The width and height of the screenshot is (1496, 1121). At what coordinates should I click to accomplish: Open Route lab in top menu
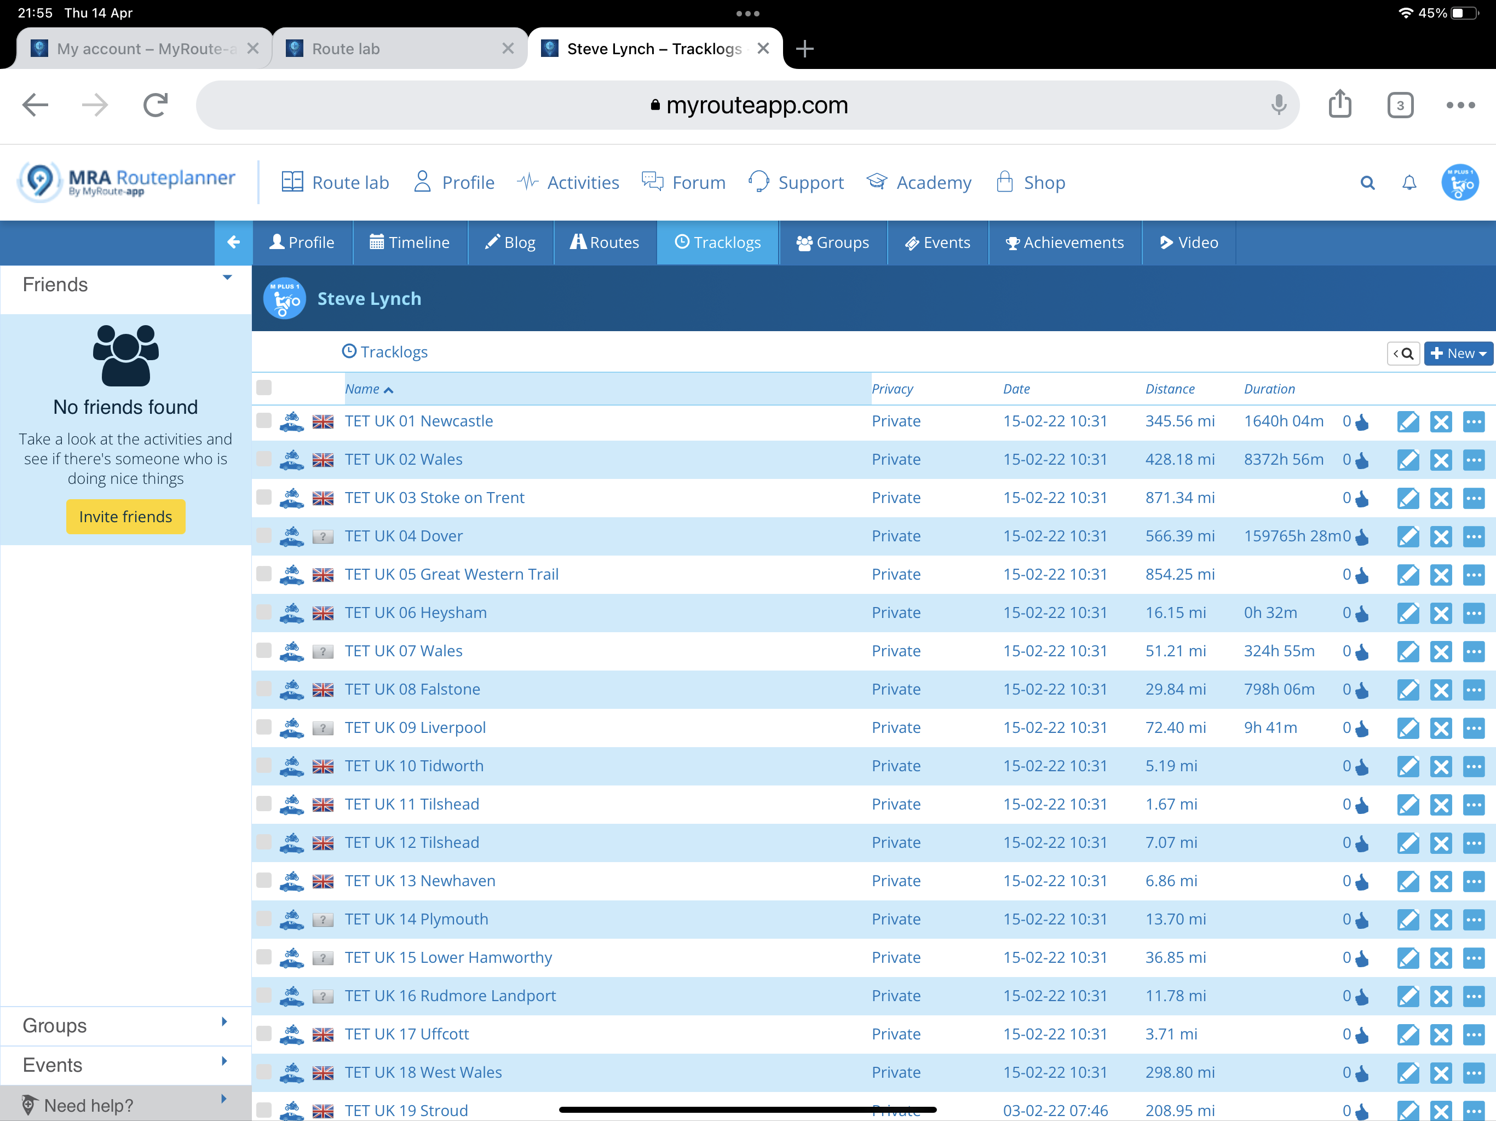[x=335, y=183]
